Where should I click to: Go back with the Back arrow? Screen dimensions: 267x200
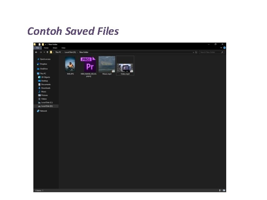click(x=36, y=52)
